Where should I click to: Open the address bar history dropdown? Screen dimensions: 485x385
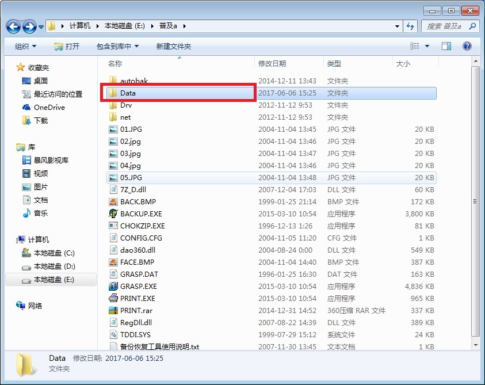click(x=398, y=26)
